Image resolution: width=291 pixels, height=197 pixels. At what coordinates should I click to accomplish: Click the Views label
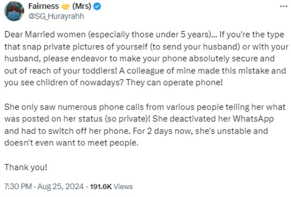click(x=123, y=186)
